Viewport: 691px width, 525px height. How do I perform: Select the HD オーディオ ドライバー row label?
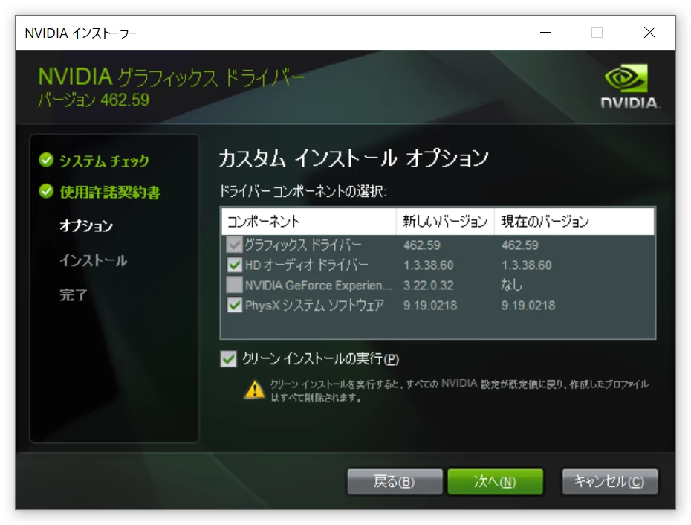[307, 265]
